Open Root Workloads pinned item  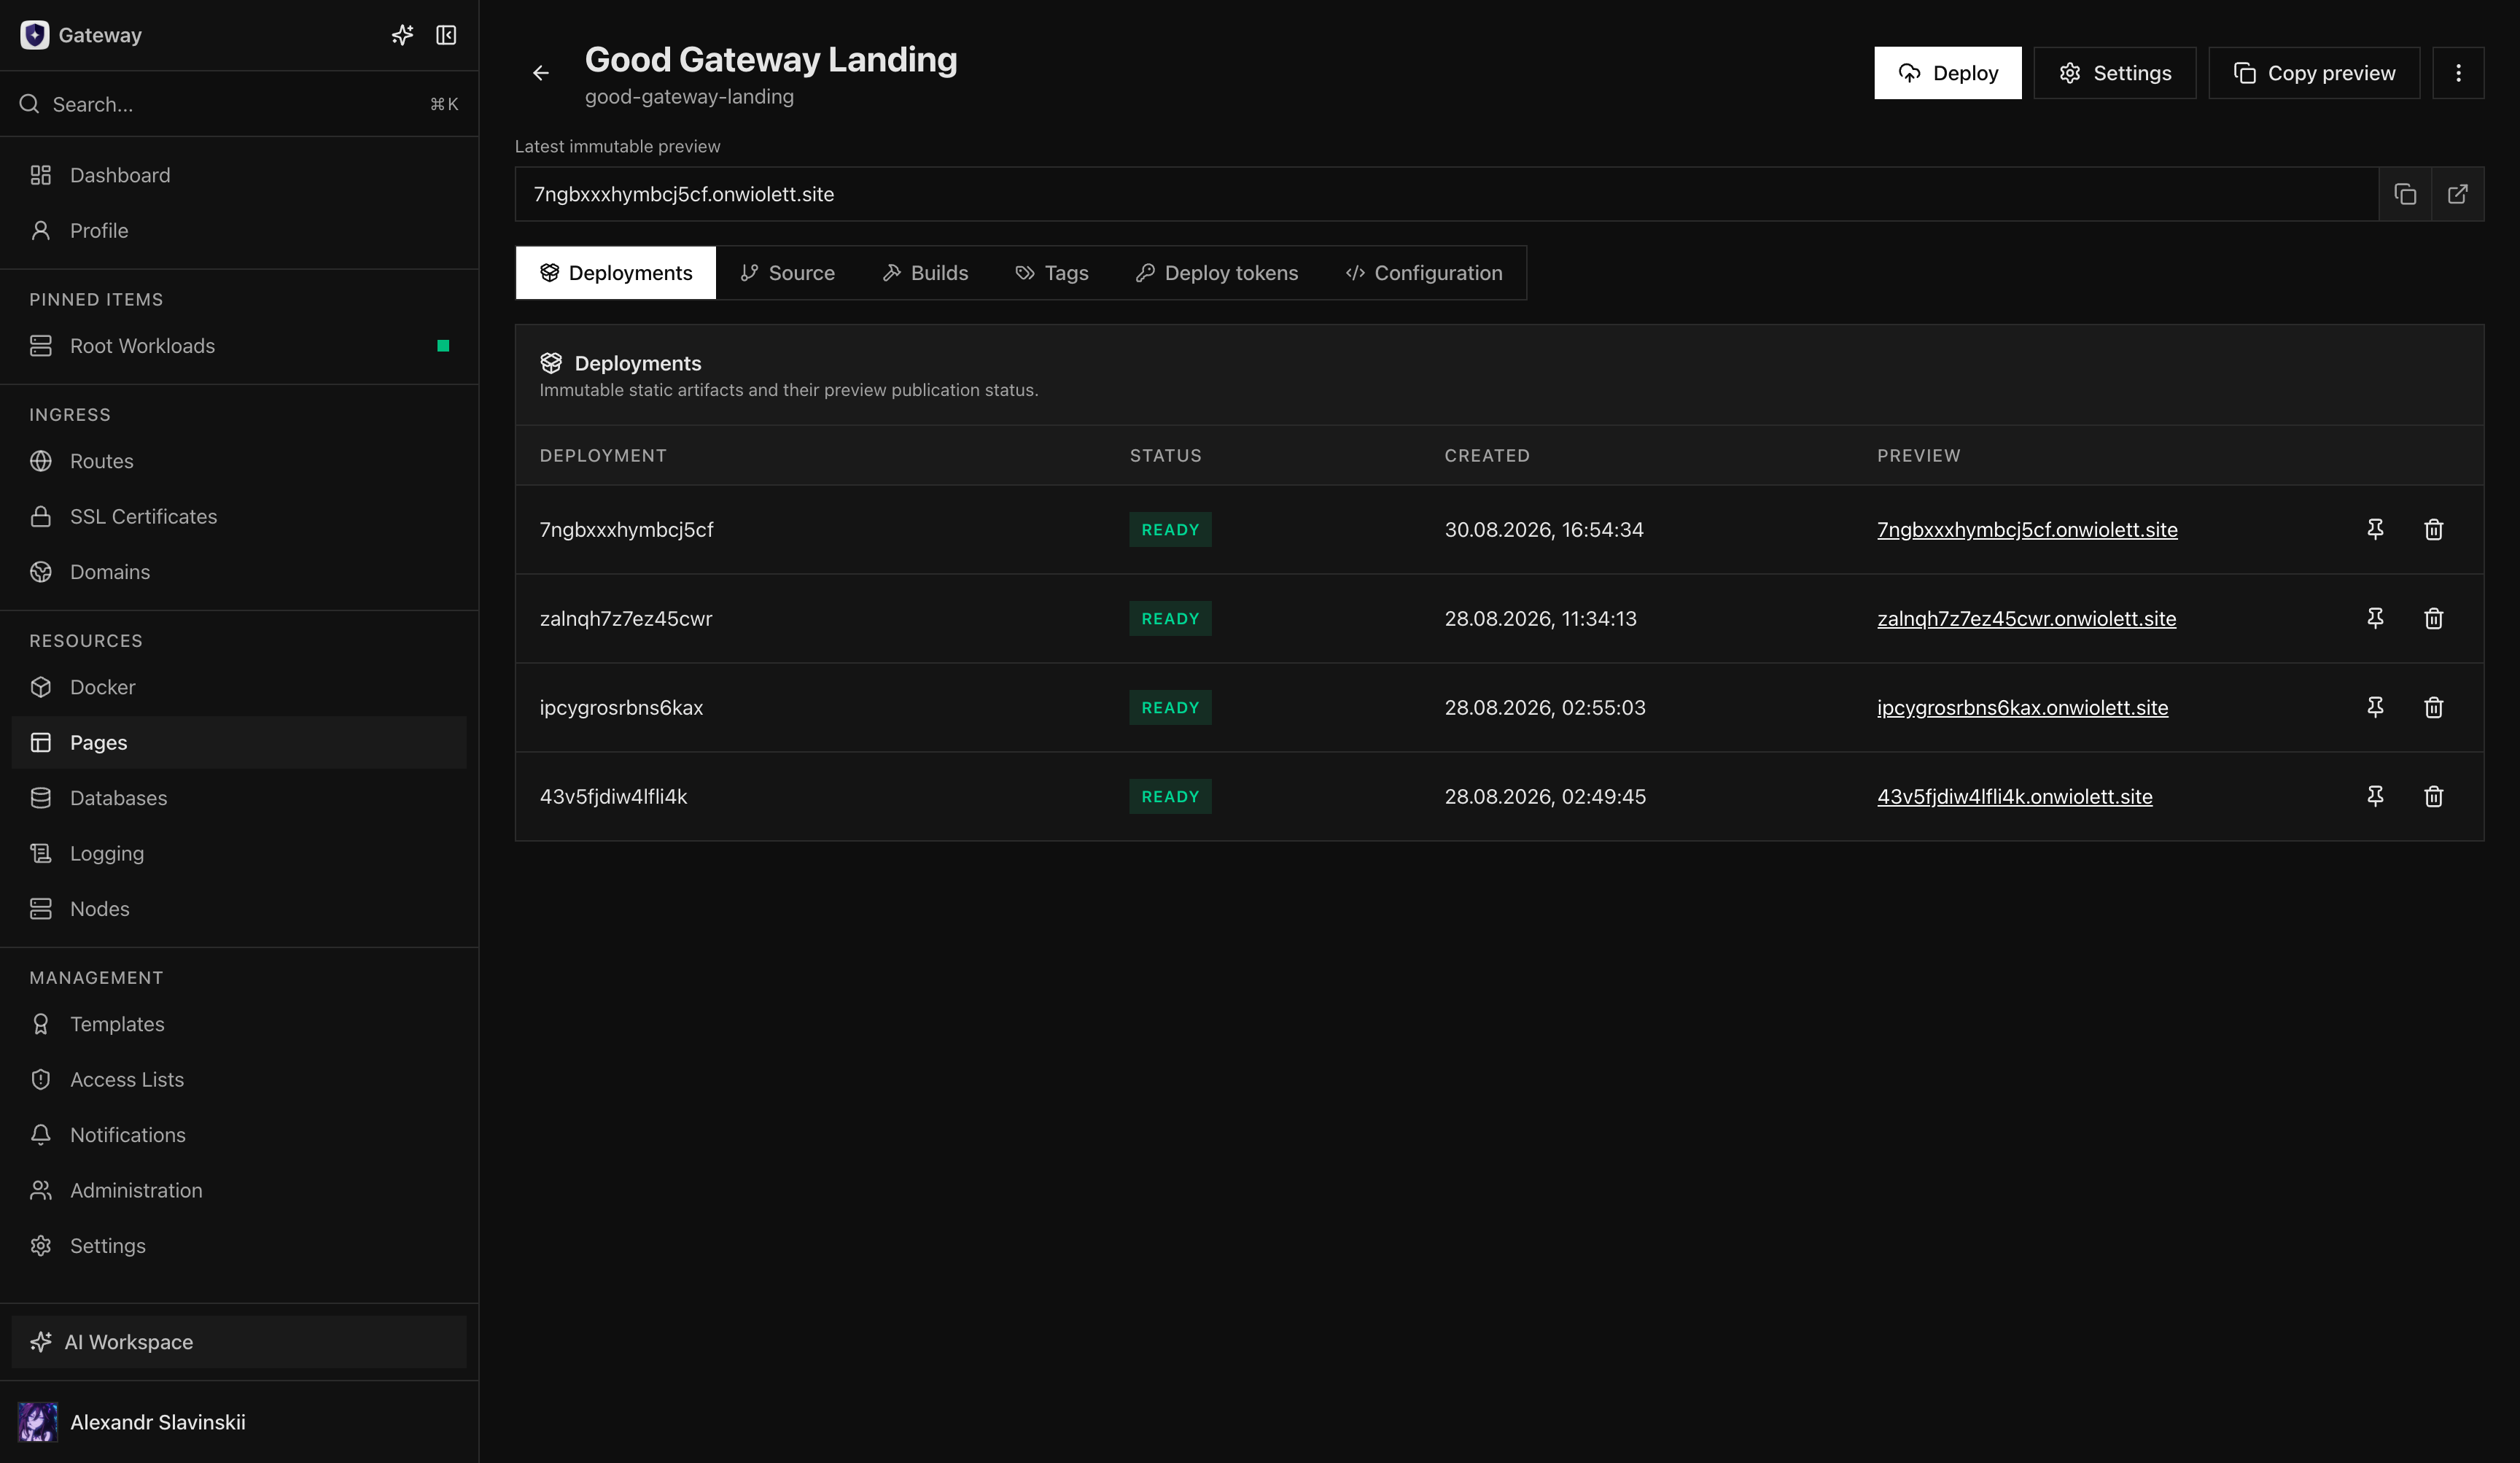(x=239, y=346)
